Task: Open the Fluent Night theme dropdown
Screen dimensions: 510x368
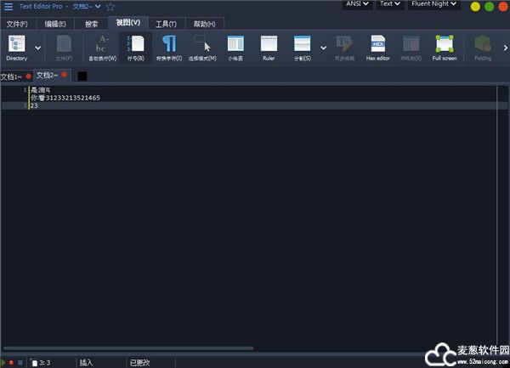Action: click(434, 5)
